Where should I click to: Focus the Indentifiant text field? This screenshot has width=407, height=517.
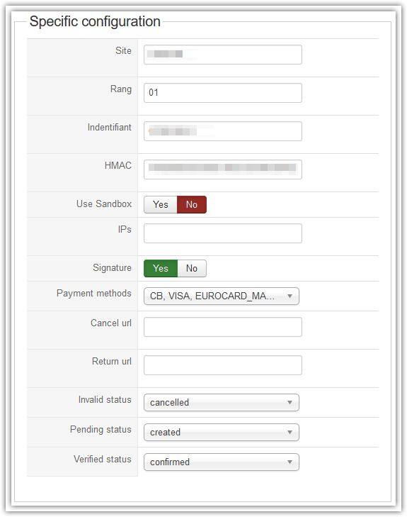(223, 131)
